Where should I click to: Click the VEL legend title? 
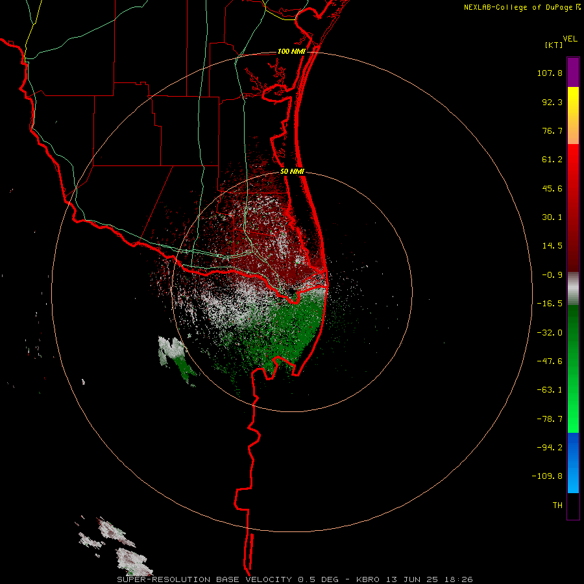(570, 39)
